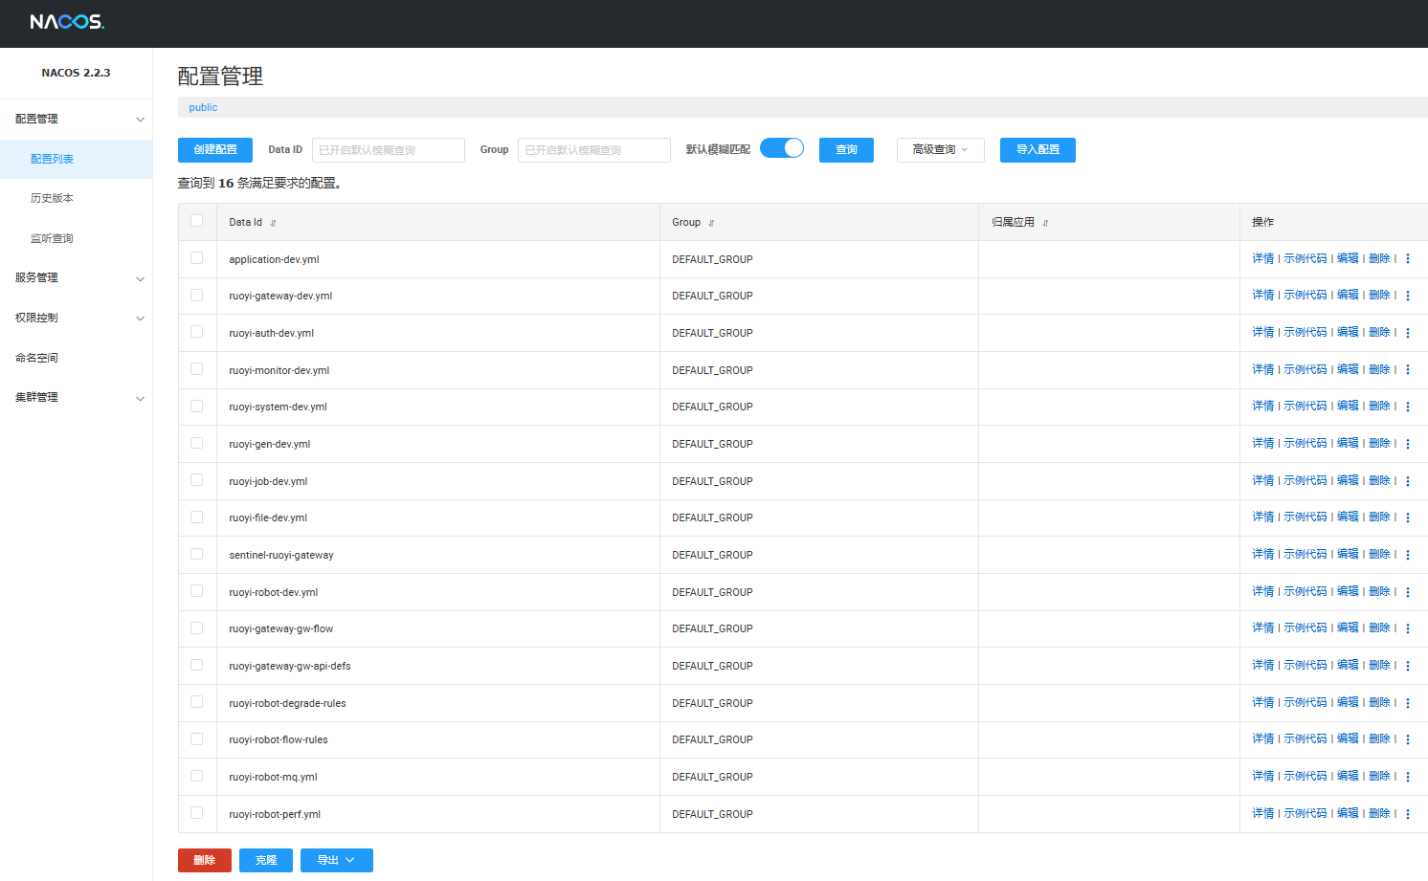Tick checkbox for ruoyi-system-dev.yml
Screen dimensions: 1428x881
(x=196, y=406)
